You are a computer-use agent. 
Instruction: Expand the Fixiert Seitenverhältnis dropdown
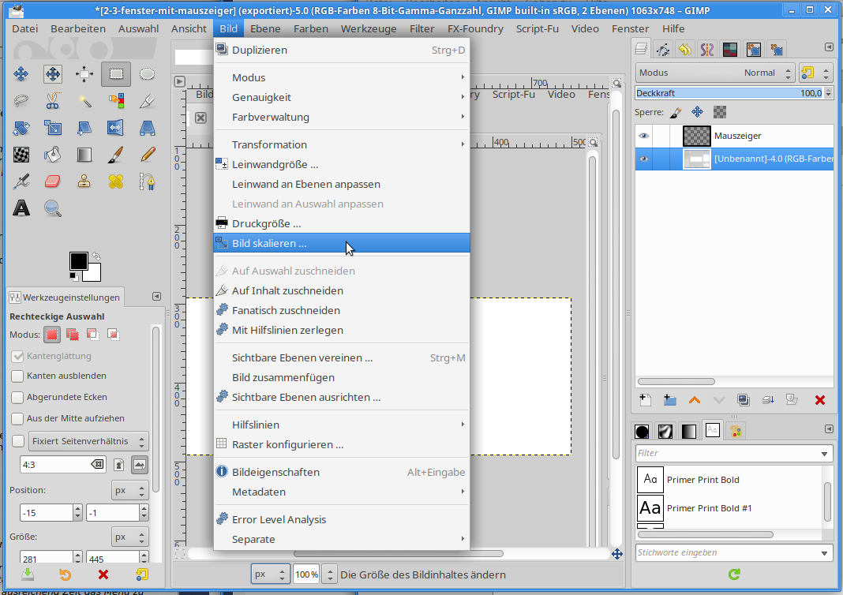(x=88, y=440)
